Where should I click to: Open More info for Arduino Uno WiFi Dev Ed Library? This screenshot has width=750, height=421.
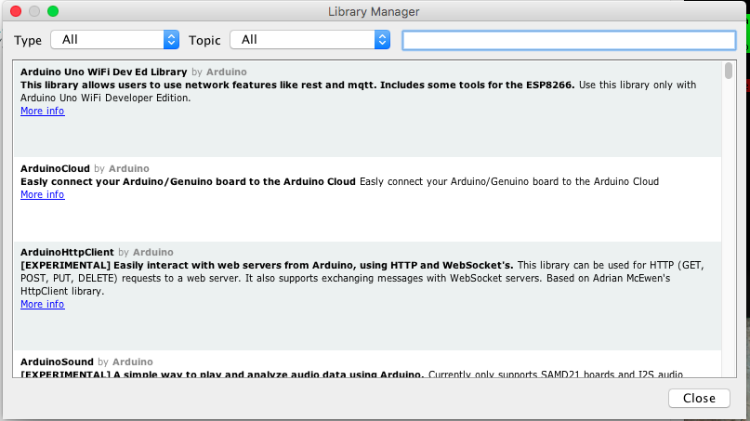tap(43, 111)
